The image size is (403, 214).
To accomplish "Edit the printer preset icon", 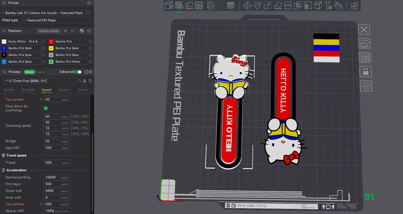I will (x=89, y=13).
